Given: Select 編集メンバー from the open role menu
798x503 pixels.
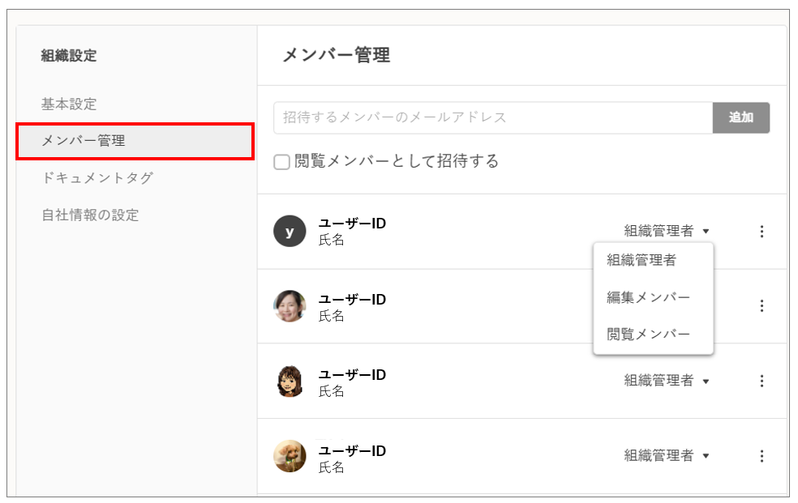Looking at the screenshot, I should point(648,298).
